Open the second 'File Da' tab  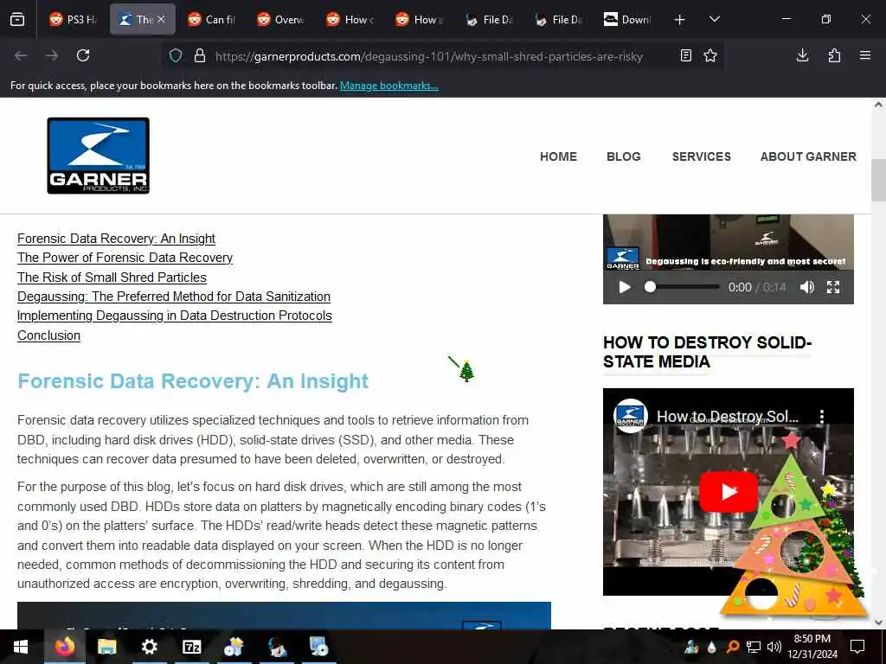click(x=559, y=20)
